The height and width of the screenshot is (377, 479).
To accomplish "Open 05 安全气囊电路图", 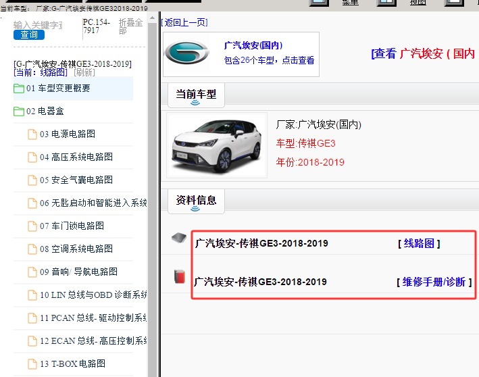I will (x=76, y=180).
